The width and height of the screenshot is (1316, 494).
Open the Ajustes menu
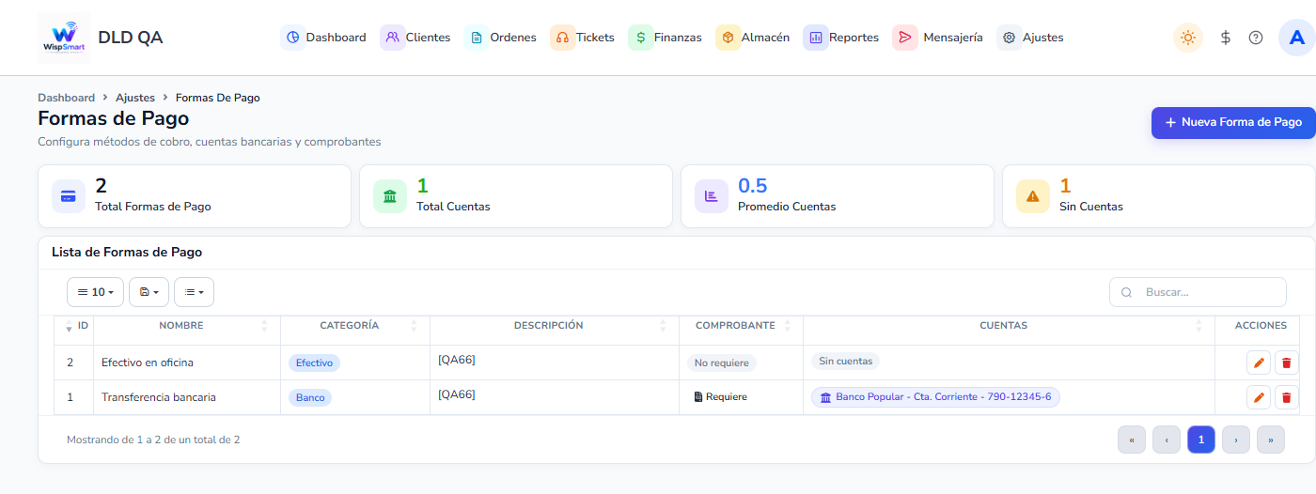[x=1031, y=38]
